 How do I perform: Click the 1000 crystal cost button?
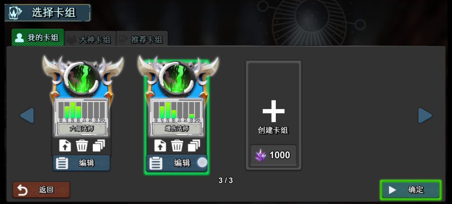pos(273,155)
